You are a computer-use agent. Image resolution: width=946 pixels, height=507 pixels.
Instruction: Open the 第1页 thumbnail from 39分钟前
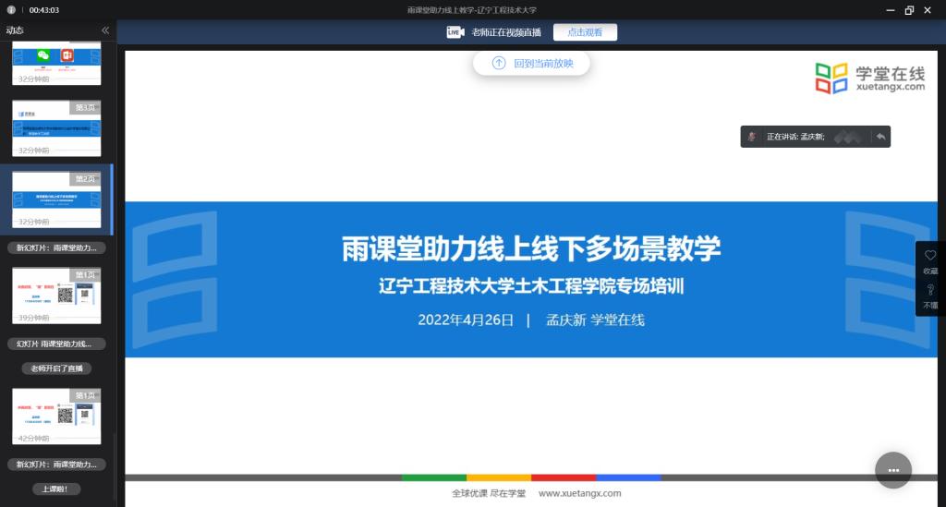56,296
